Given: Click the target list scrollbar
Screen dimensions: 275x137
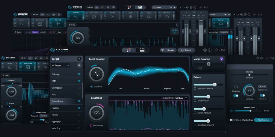Looking at the screenshot, I should (82, 90).
